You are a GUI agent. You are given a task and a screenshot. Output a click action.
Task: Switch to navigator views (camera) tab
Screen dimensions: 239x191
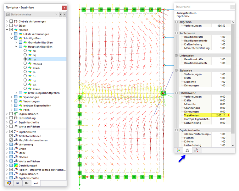(27, 183)
